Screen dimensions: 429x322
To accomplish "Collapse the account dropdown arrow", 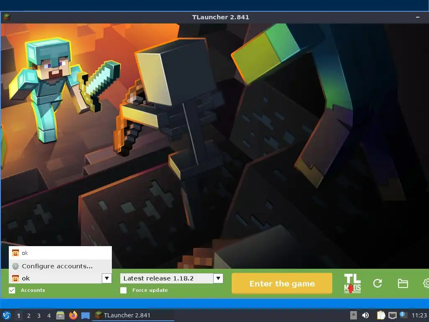I will coord(107,278).
